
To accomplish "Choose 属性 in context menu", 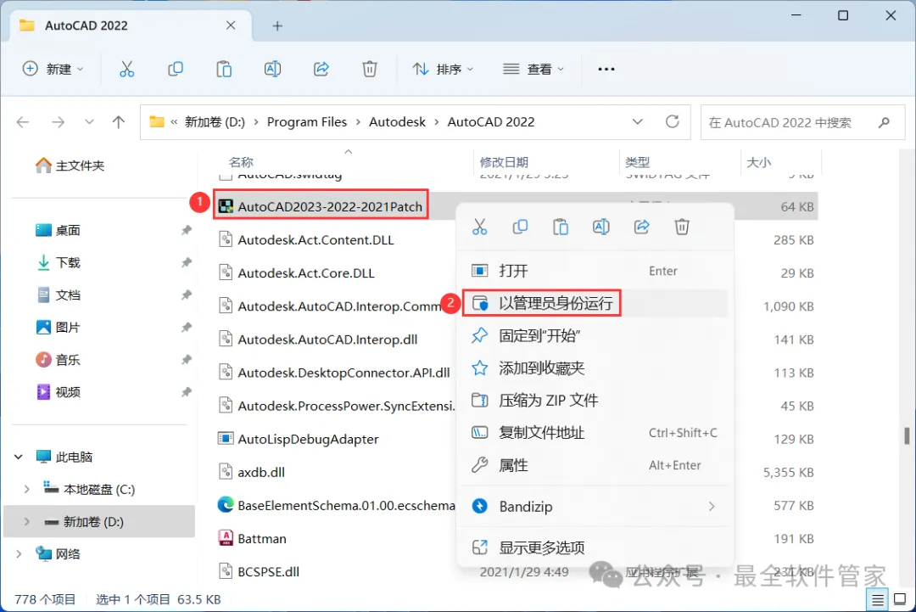I will pos(595,465).
